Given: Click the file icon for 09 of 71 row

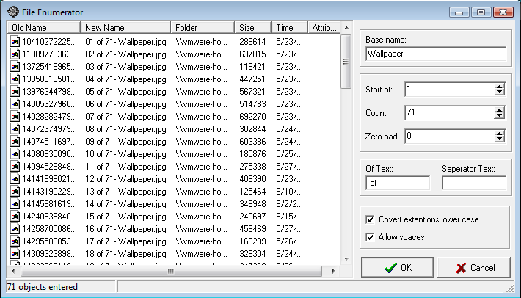Looking at the screenshot, I should point(15,142).
